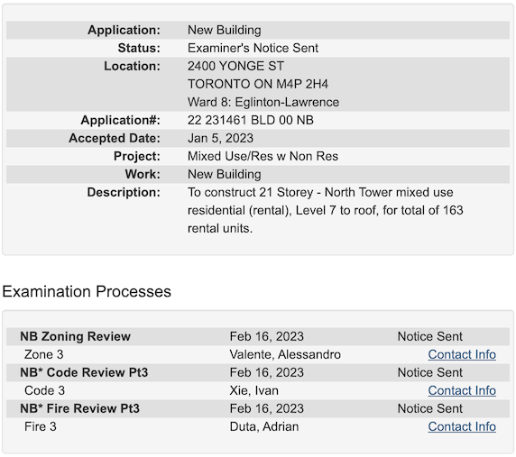Click the Feb 16, 2023 date for Fire Review

(x=266, y=408)
